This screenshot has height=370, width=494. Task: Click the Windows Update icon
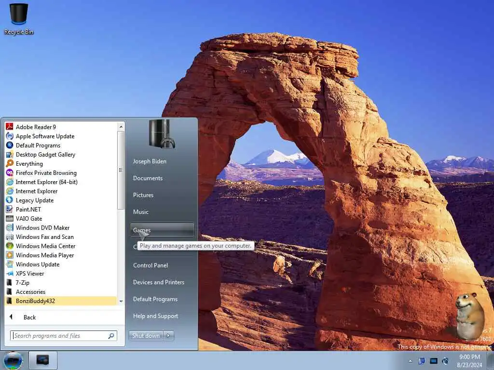pyautogui.click(x=10, y=264)
